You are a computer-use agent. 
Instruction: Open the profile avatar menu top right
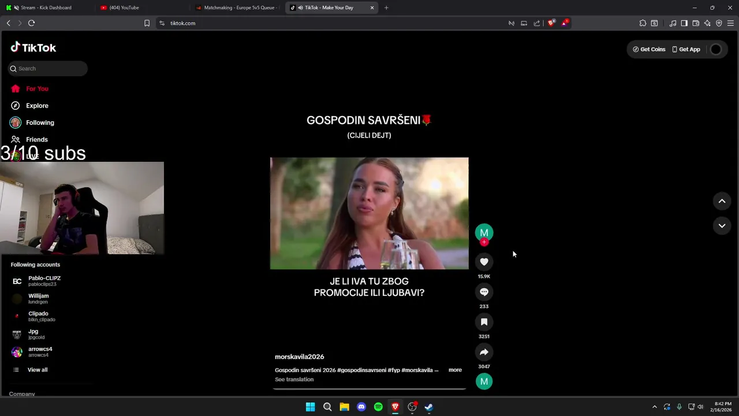pos(716,49)
